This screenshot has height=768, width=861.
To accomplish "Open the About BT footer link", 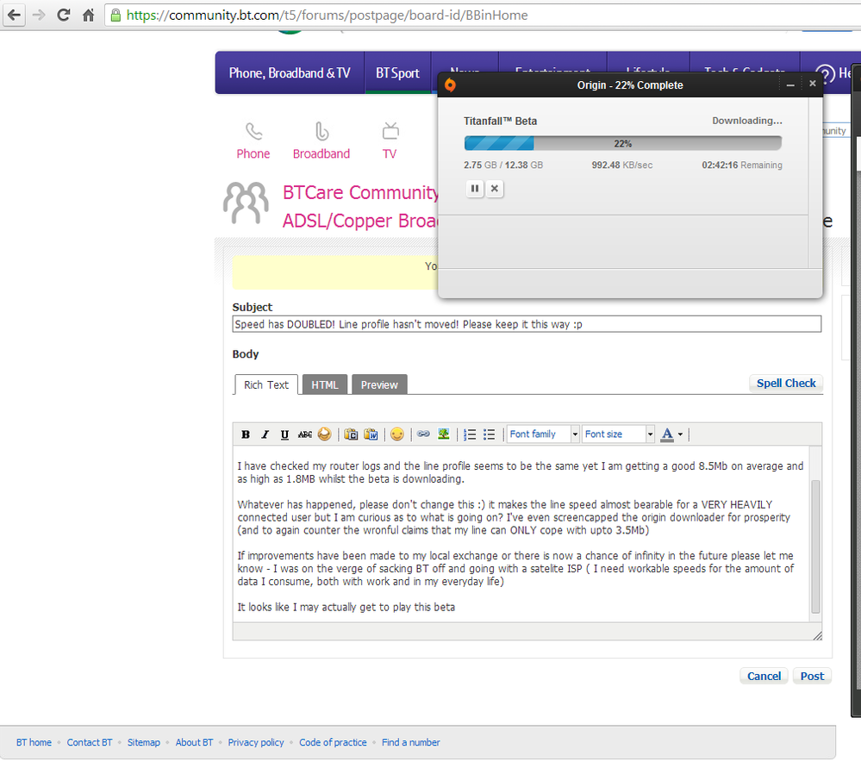I will pyautogui.click(x=195, y=742).
